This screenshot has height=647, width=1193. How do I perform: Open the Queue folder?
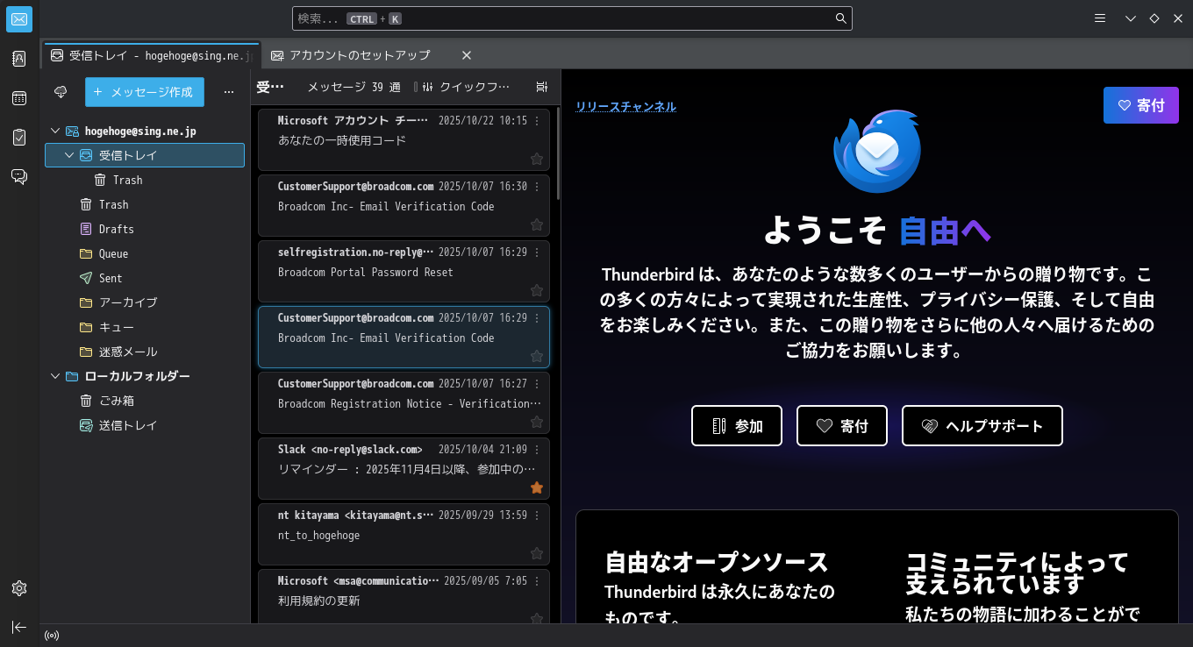145,253
